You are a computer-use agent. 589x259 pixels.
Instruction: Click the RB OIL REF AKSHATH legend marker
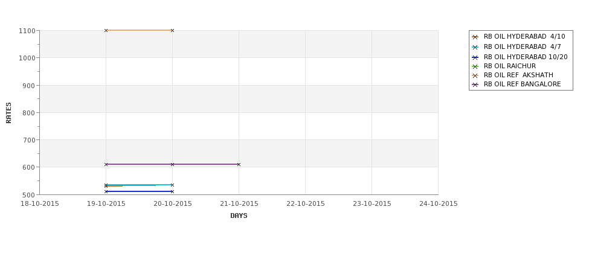point(475,75)
